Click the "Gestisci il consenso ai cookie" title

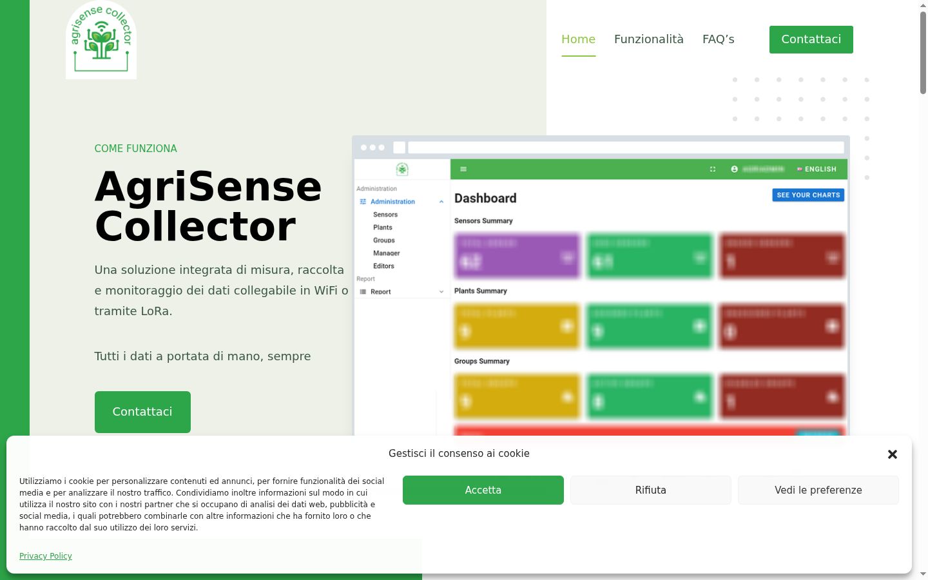[x=459, y=454]
